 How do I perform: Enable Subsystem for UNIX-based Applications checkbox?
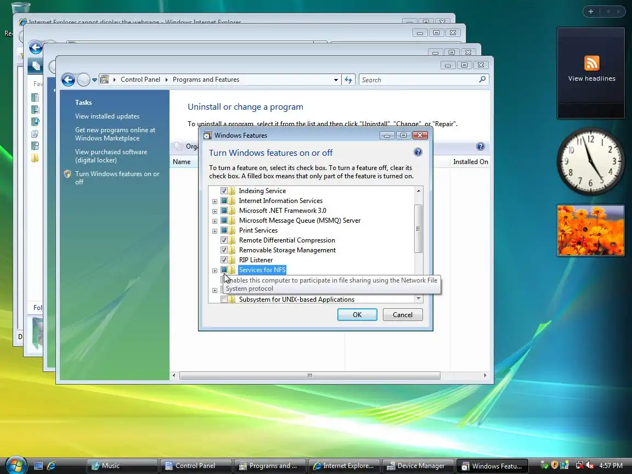(x=224, y=300)
